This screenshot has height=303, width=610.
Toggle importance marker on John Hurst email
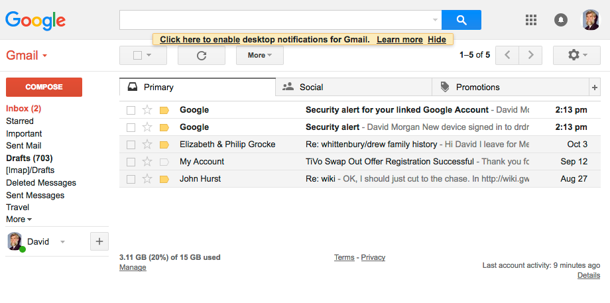coord(164,179)
